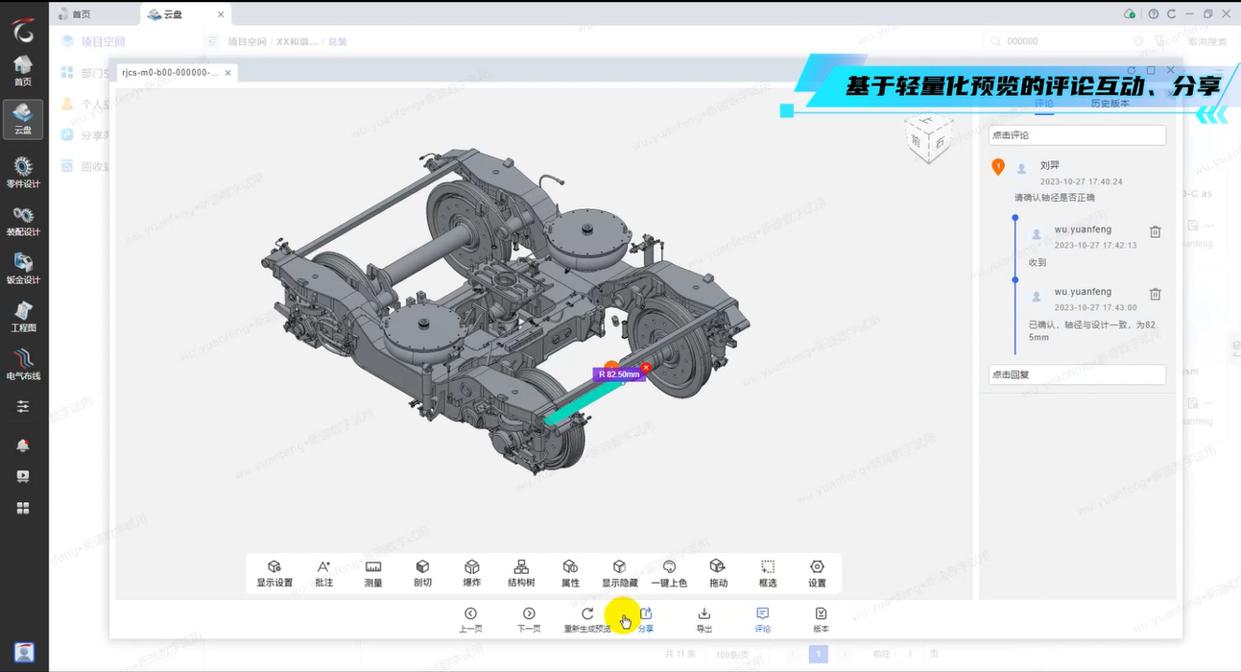Apply 一键上色 one-click coloring
Image resolution: width=1241 pixels, height=672 pixels.
(x=669, y=573)
